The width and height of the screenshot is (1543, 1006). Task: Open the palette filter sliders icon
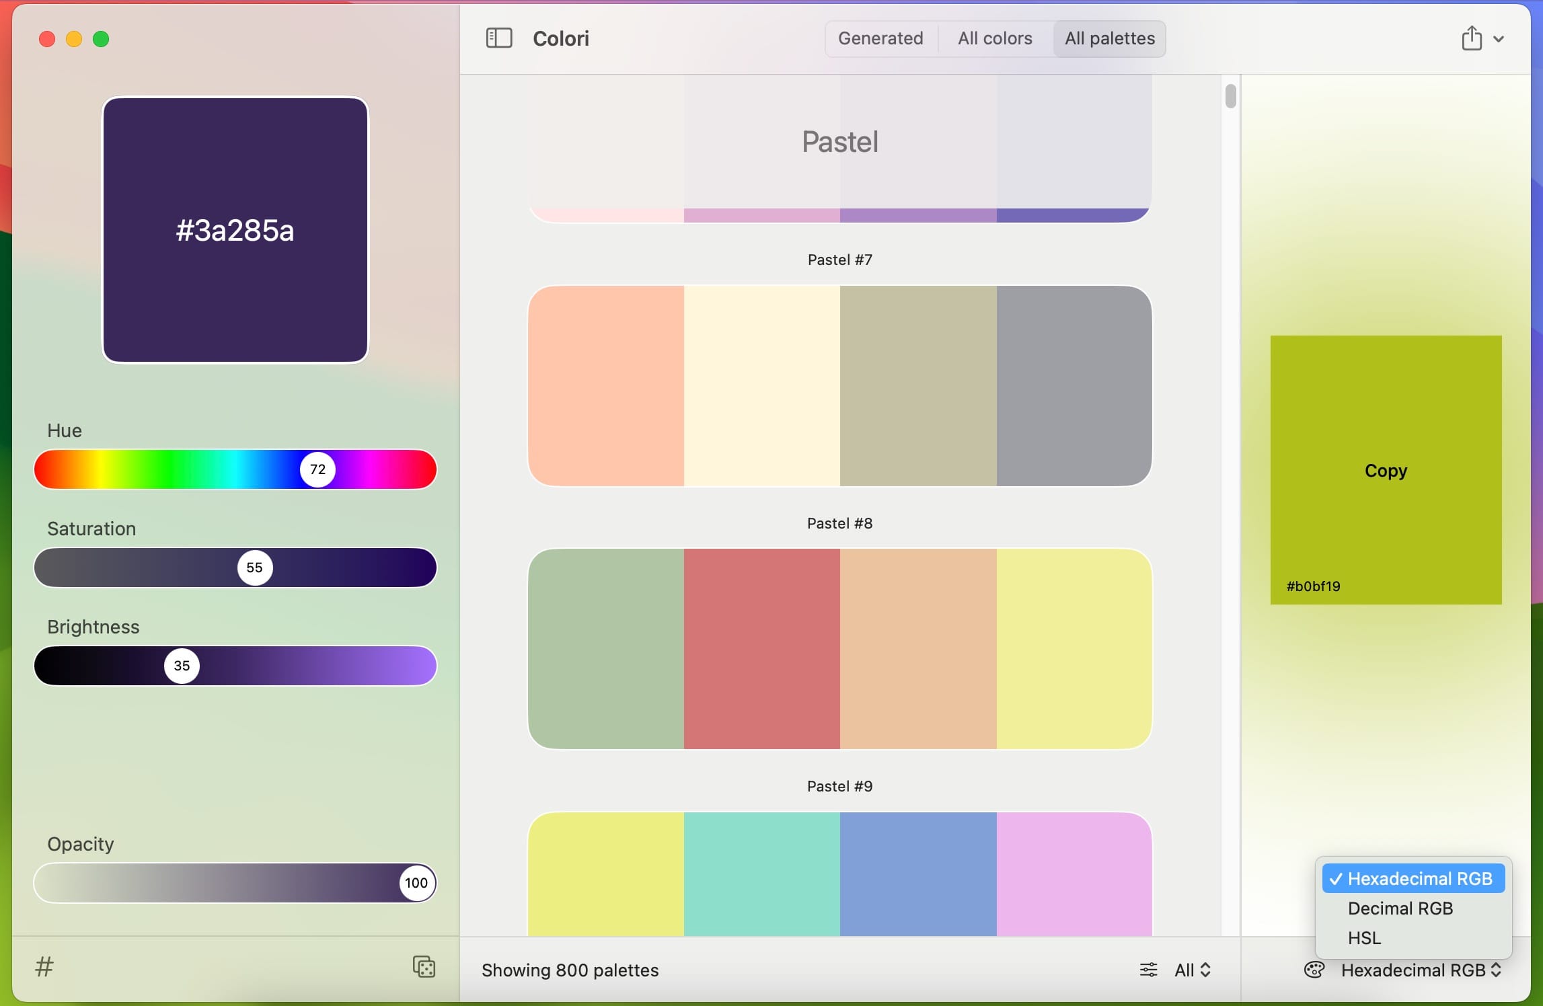[x=1149, y=970]
